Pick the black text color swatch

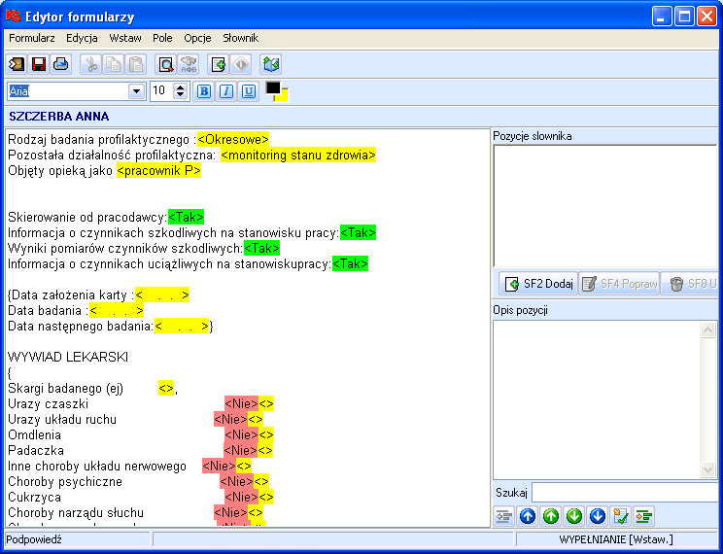(273, 87)
